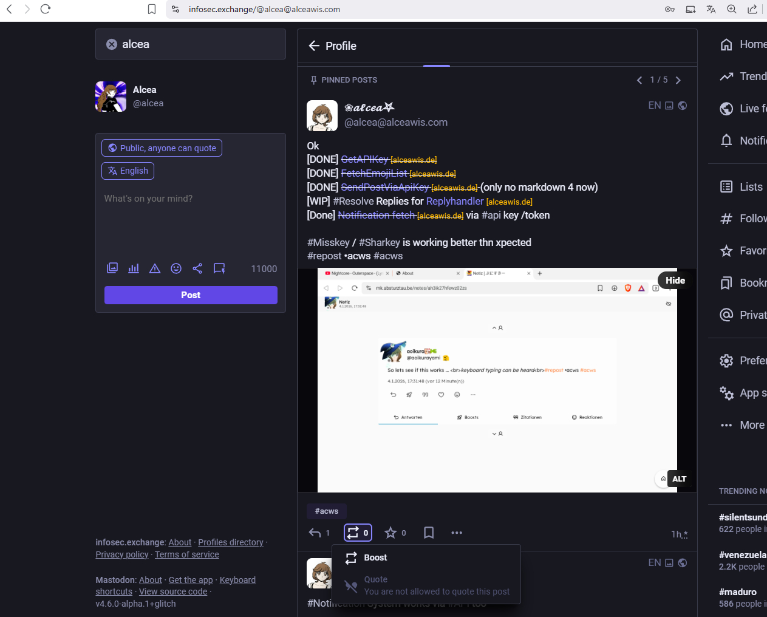Screen dimensions: 767x617
Task: Star the pinned post to favorite it
Action: 389,533
